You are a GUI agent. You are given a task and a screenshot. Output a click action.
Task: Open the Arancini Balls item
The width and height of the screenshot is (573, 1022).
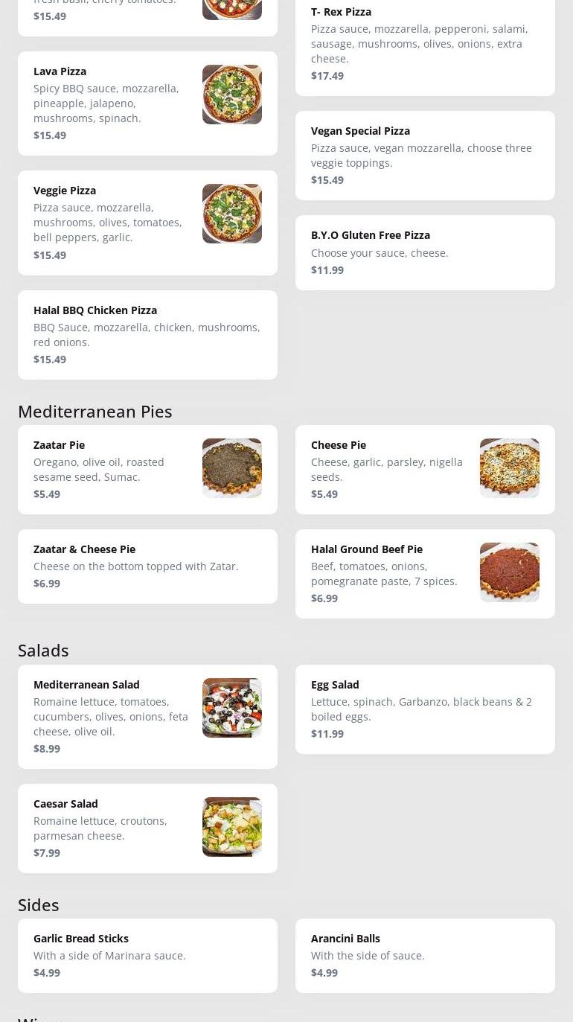[x=425, y=956]
